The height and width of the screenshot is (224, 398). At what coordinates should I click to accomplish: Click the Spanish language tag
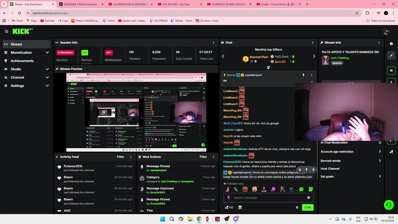(x=337, y=63)
